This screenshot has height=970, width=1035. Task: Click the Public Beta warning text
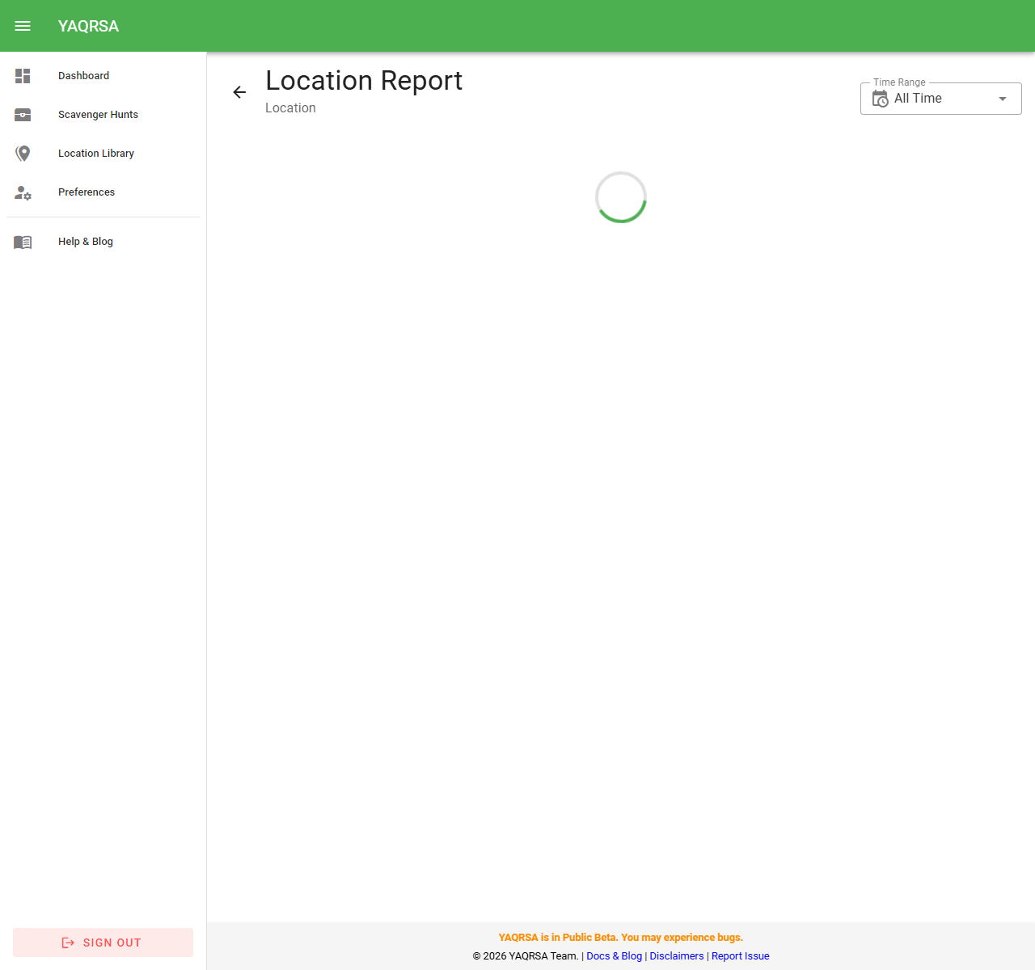pyautogui.click(x=621, y=938)
